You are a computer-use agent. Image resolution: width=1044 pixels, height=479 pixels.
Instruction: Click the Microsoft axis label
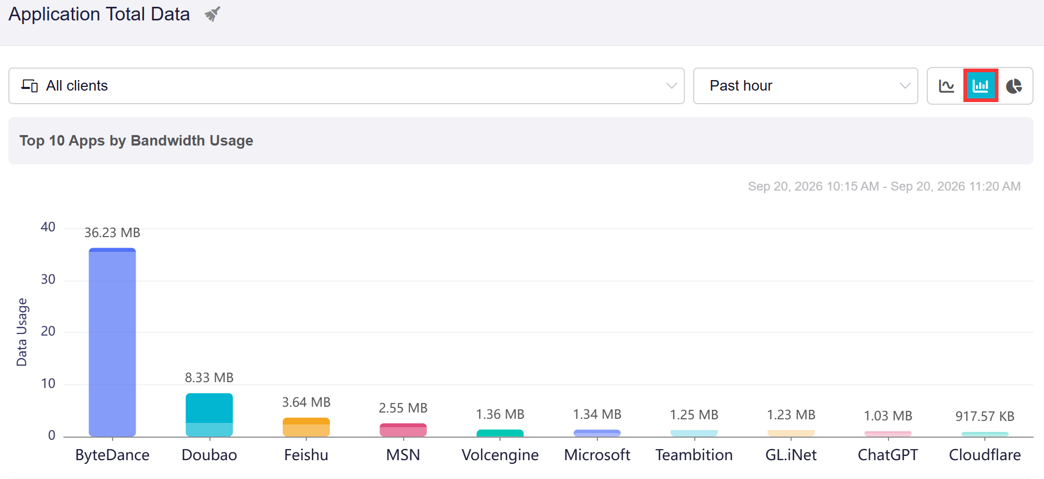pyautogui.click(x=597, y=455)
